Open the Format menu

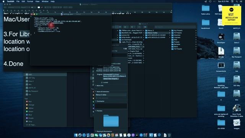pos(30,2)
